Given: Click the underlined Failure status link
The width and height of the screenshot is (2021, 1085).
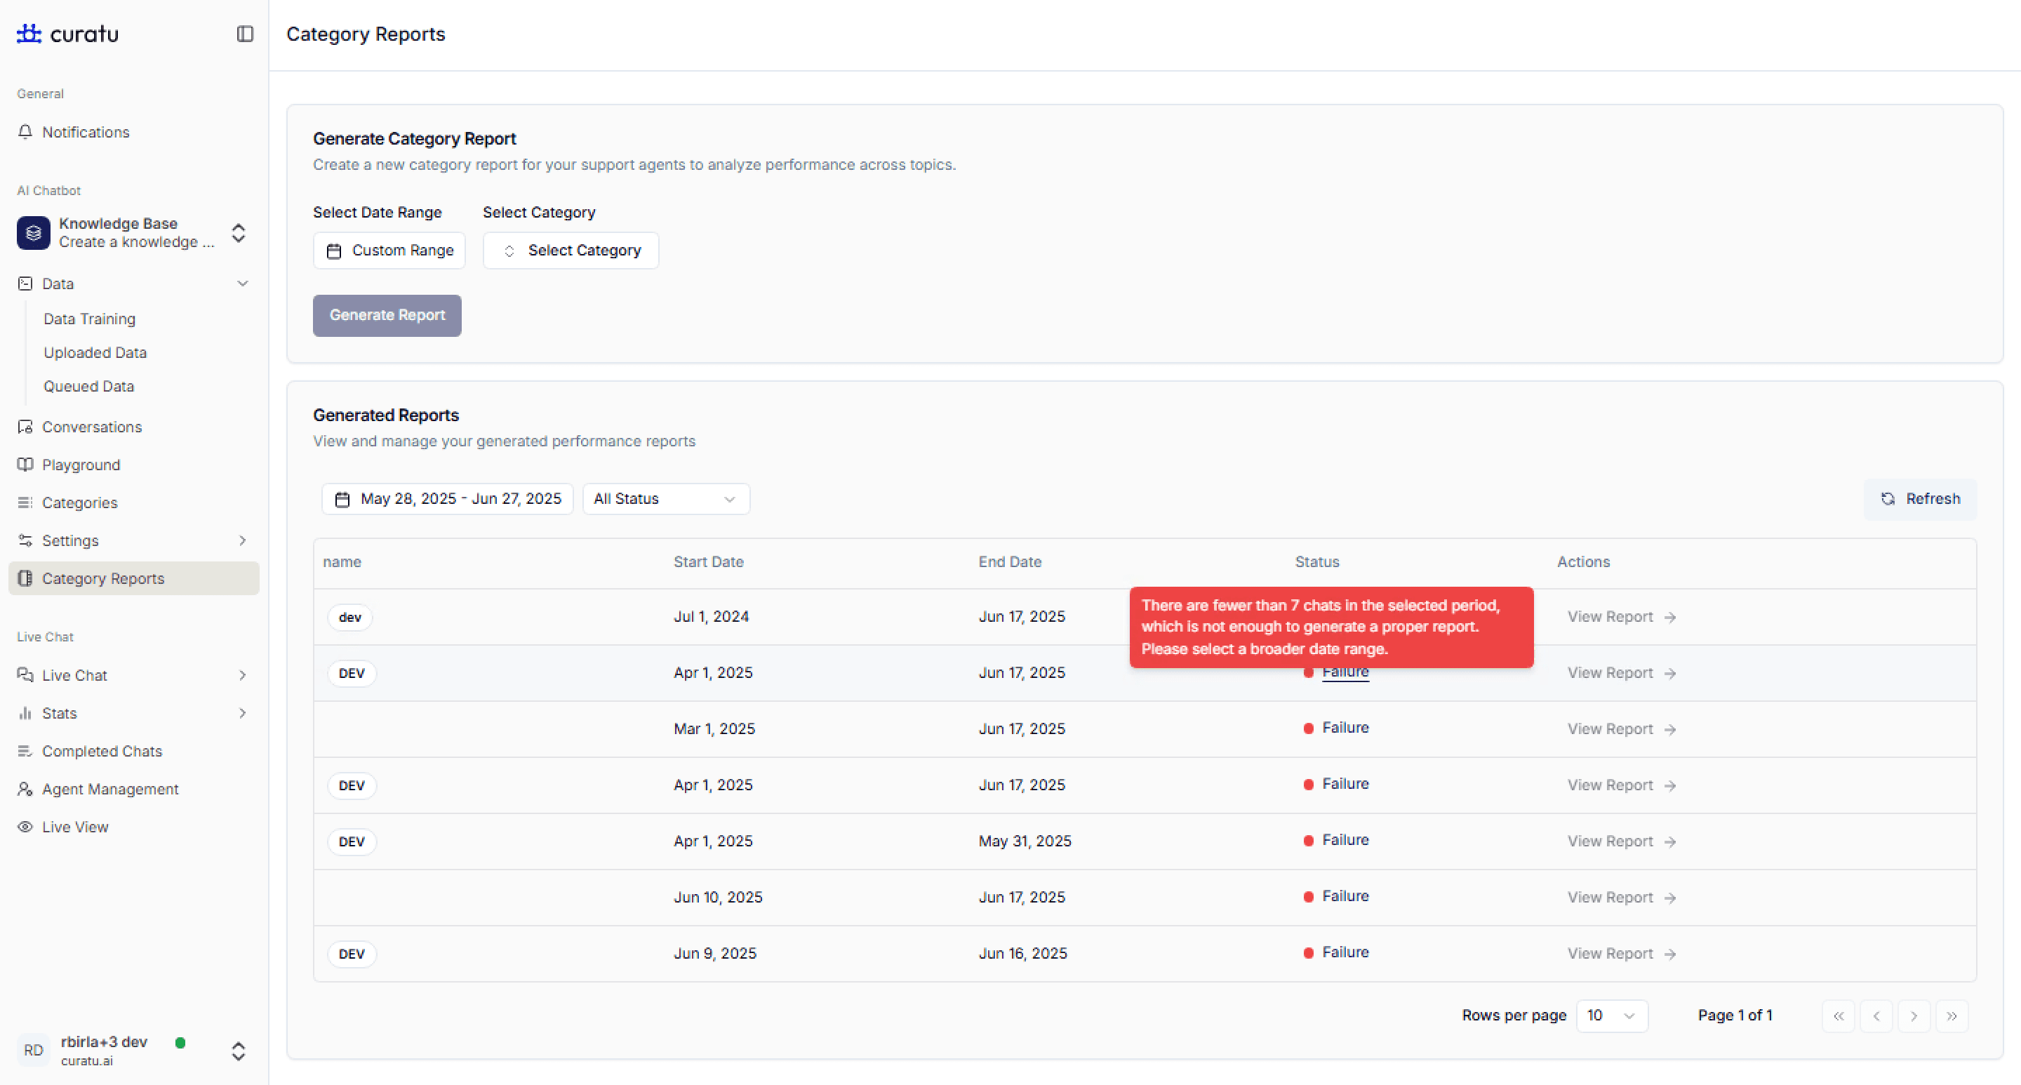Looking at the screenshot, I should point(1345,672).
